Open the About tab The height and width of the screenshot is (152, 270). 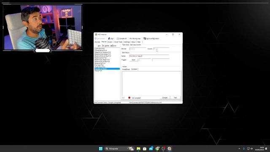[133, 42]
